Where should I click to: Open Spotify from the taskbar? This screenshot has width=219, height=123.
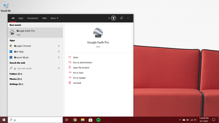[x=98, y=120]
